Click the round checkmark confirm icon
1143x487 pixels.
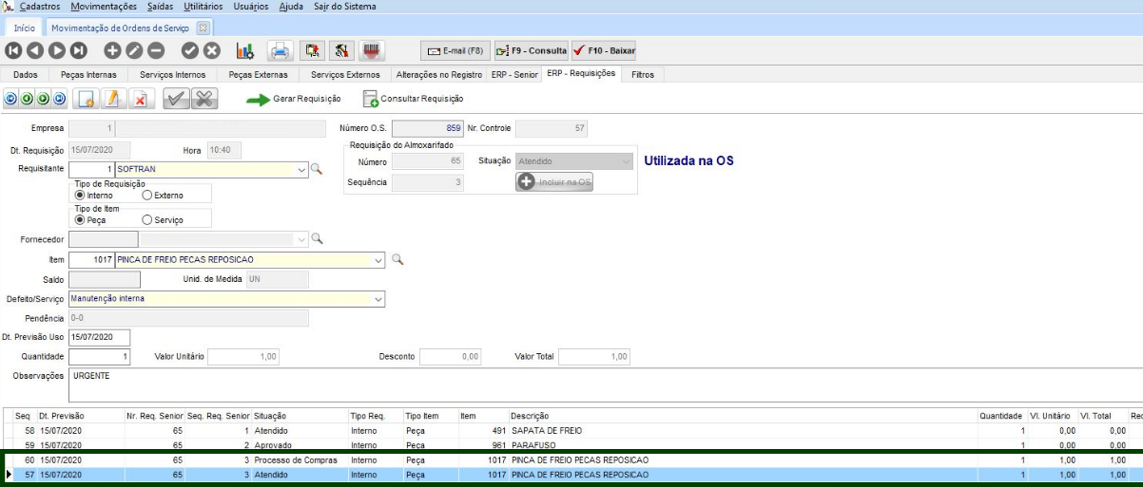click(190, 50)
